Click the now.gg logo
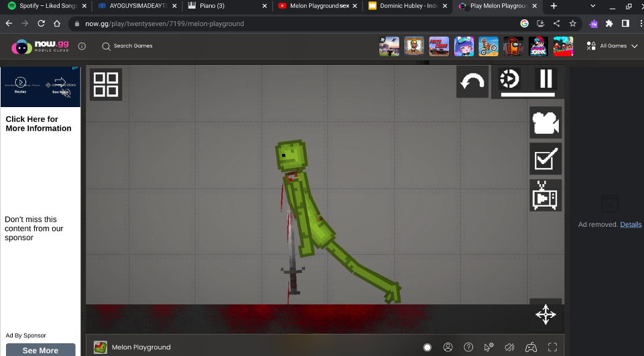 point(40,46)
